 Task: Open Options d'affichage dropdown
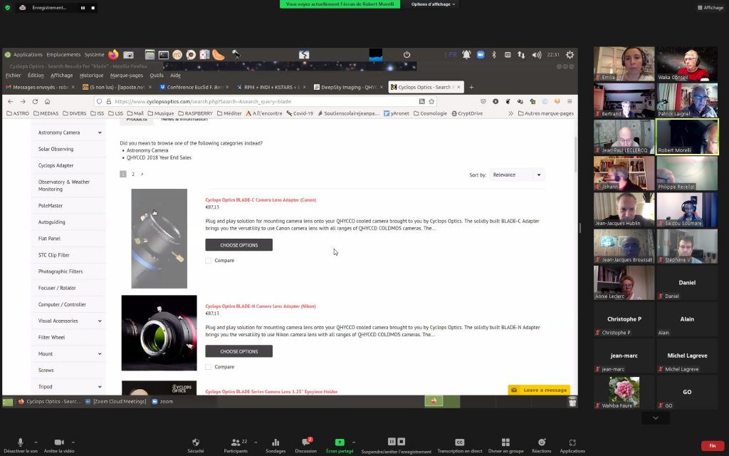pos(433,4)
